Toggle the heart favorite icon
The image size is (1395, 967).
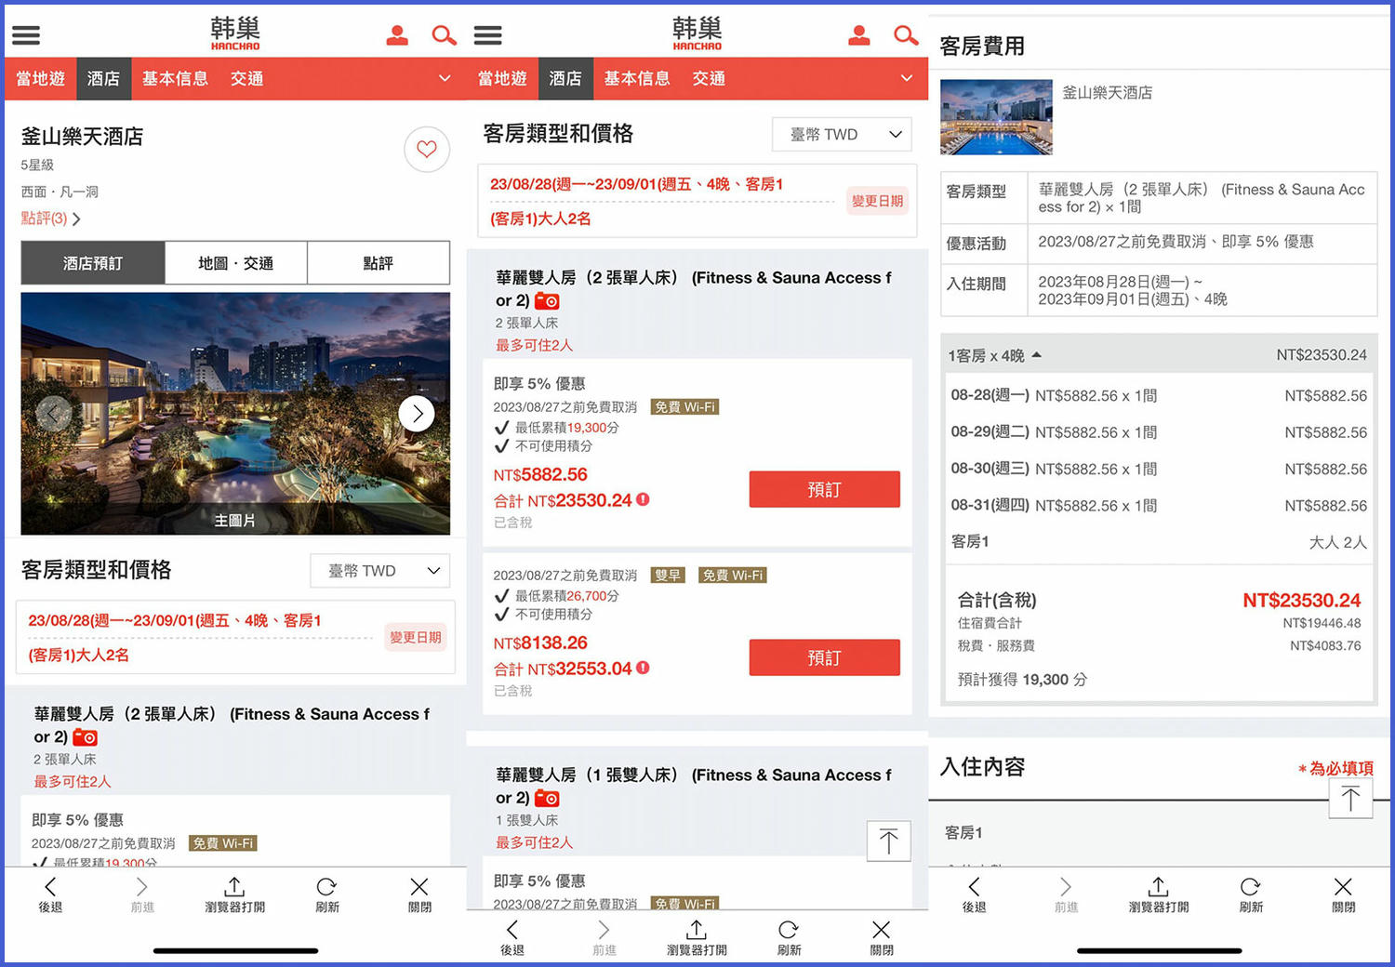point(427,149)
